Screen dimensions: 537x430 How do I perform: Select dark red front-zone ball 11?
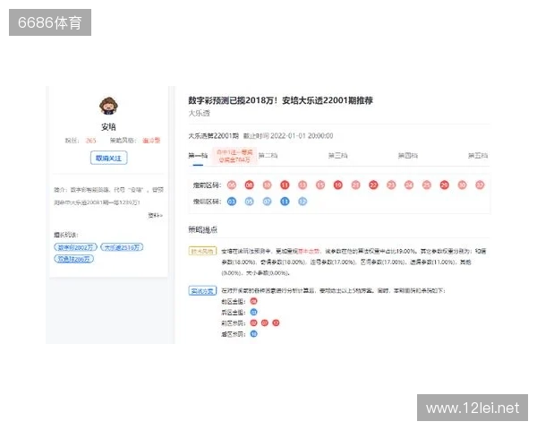[285, 185]
